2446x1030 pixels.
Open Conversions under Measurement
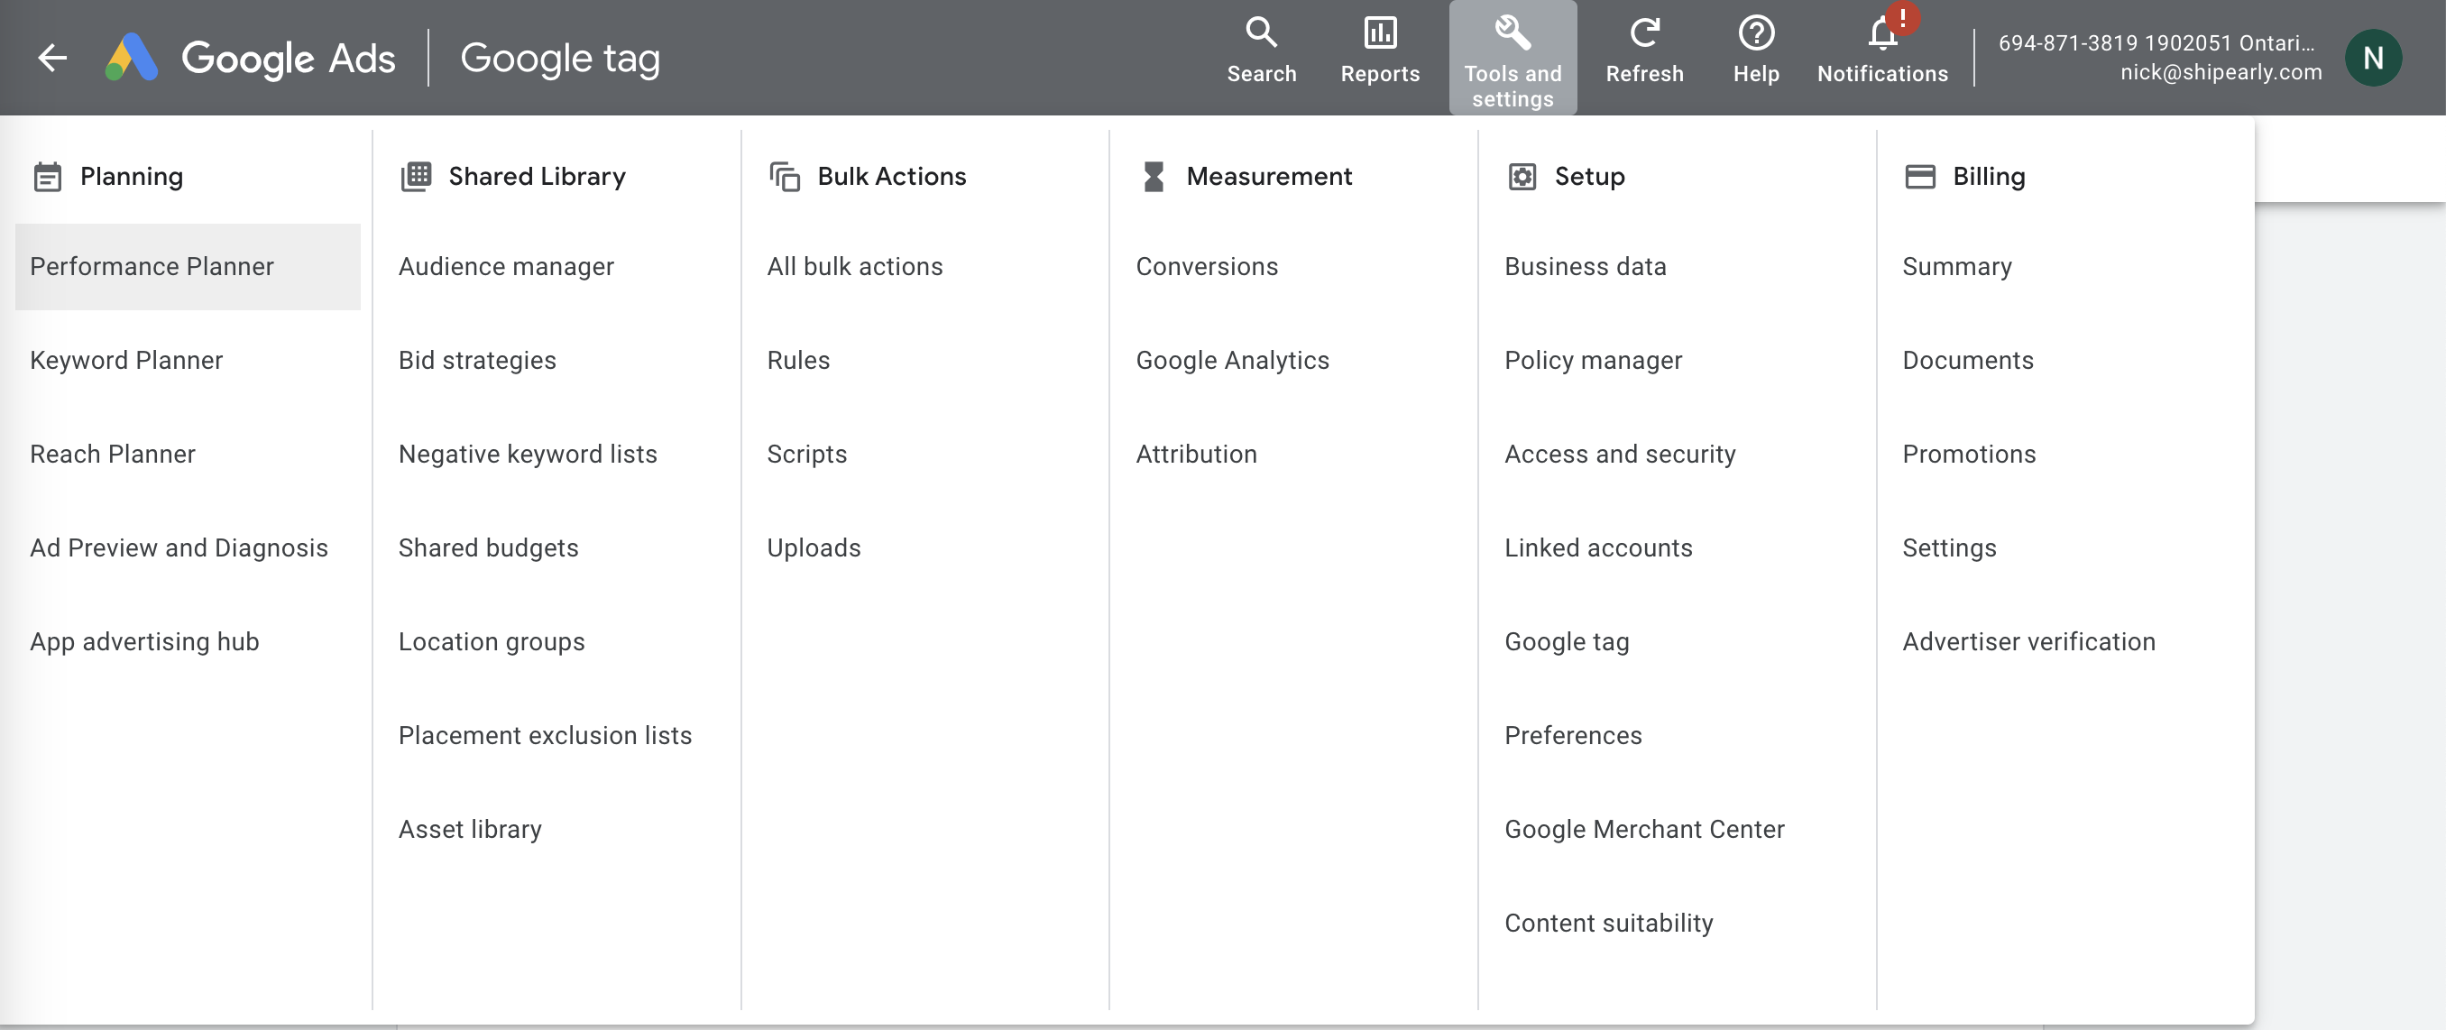point(1207,267)
